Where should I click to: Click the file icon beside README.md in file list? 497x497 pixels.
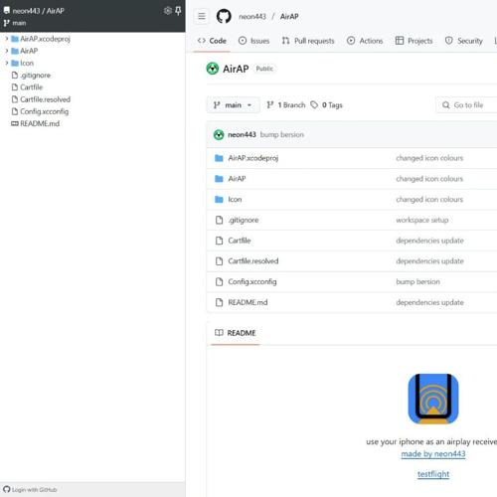pos(219,302)
